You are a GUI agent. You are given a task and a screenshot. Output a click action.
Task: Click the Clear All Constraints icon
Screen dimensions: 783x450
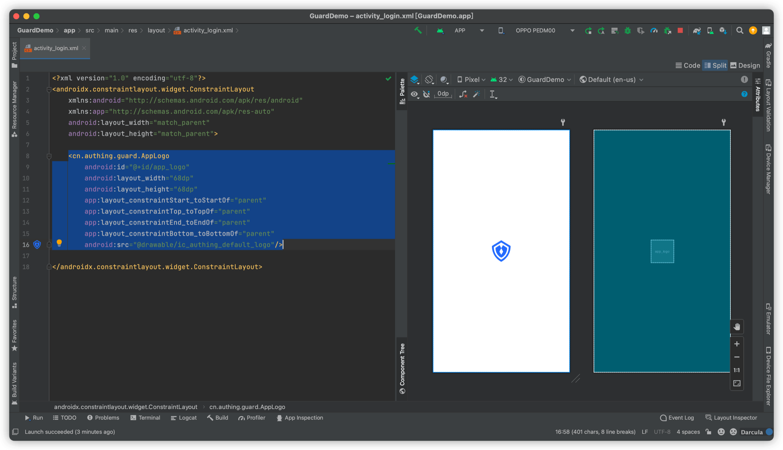463,94
